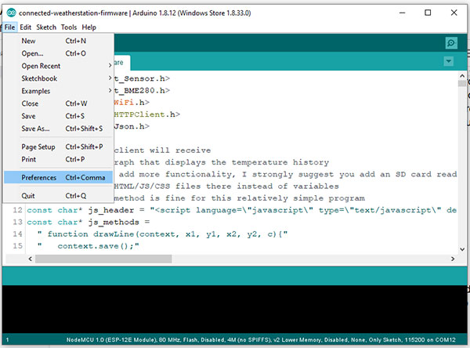Screen dimensions: 470x348
Task: Open the Edit menu
Action: pyautogui.click(x=26, y=27)
